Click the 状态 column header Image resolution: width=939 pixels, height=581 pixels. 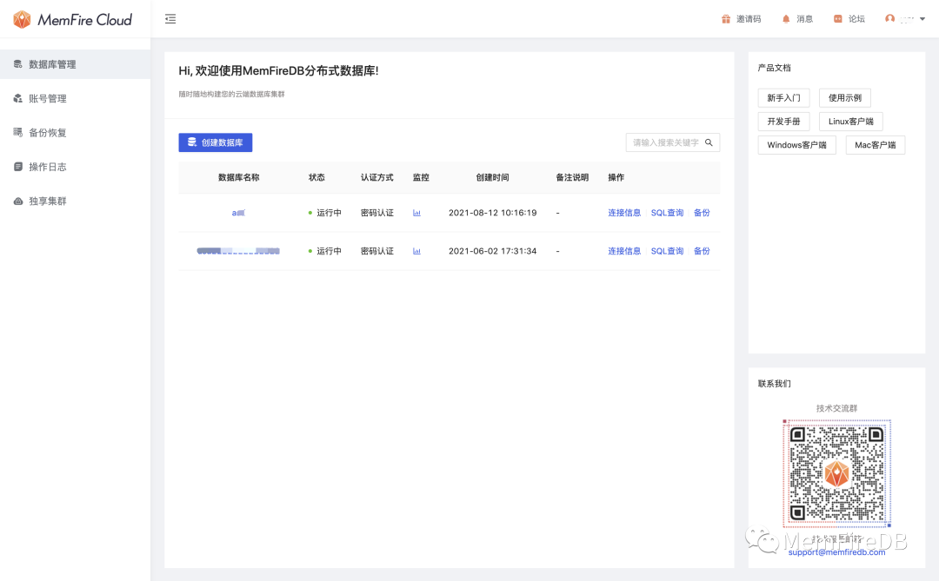tap(316, 177)
